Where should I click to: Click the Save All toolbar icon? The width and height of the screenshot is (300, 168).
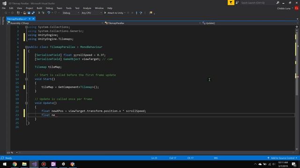(x=33, y=13)
